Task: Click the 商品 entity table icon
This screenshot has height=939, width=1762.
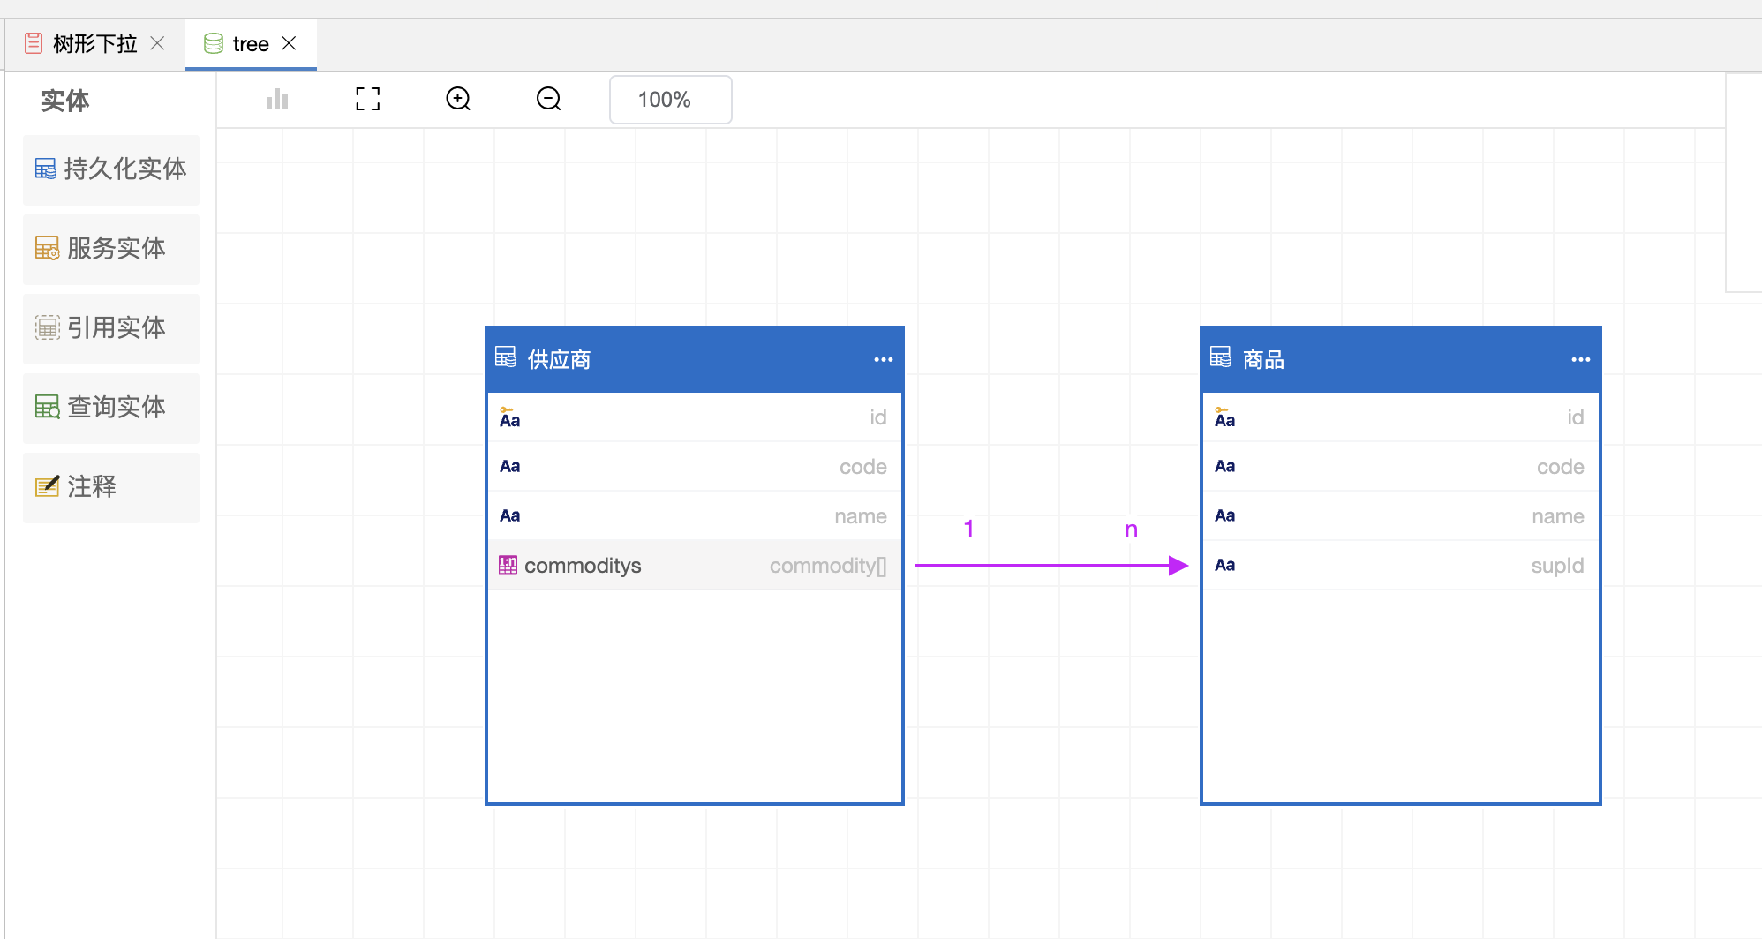Action: (x=1221, y=357)
